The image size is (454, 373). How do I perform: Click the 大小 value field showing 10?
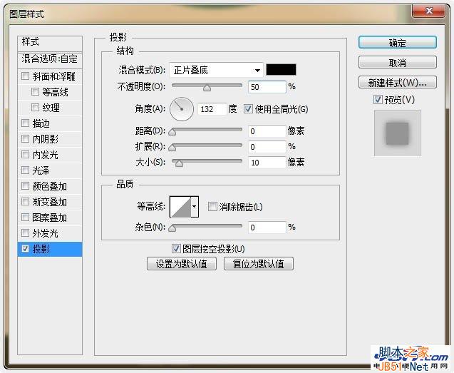(x=267, y=163)
